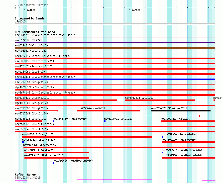Click CSNK1G2|NM_001319 gene label
The image size is (222, 183).
tap(28, 178)
